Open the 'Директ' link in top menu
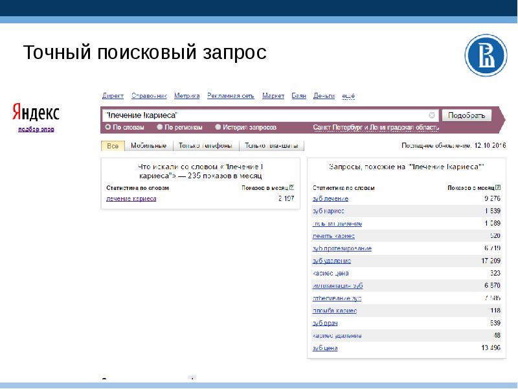The height and width of the screenshot is (389, 518). click(x=113, y=96)
